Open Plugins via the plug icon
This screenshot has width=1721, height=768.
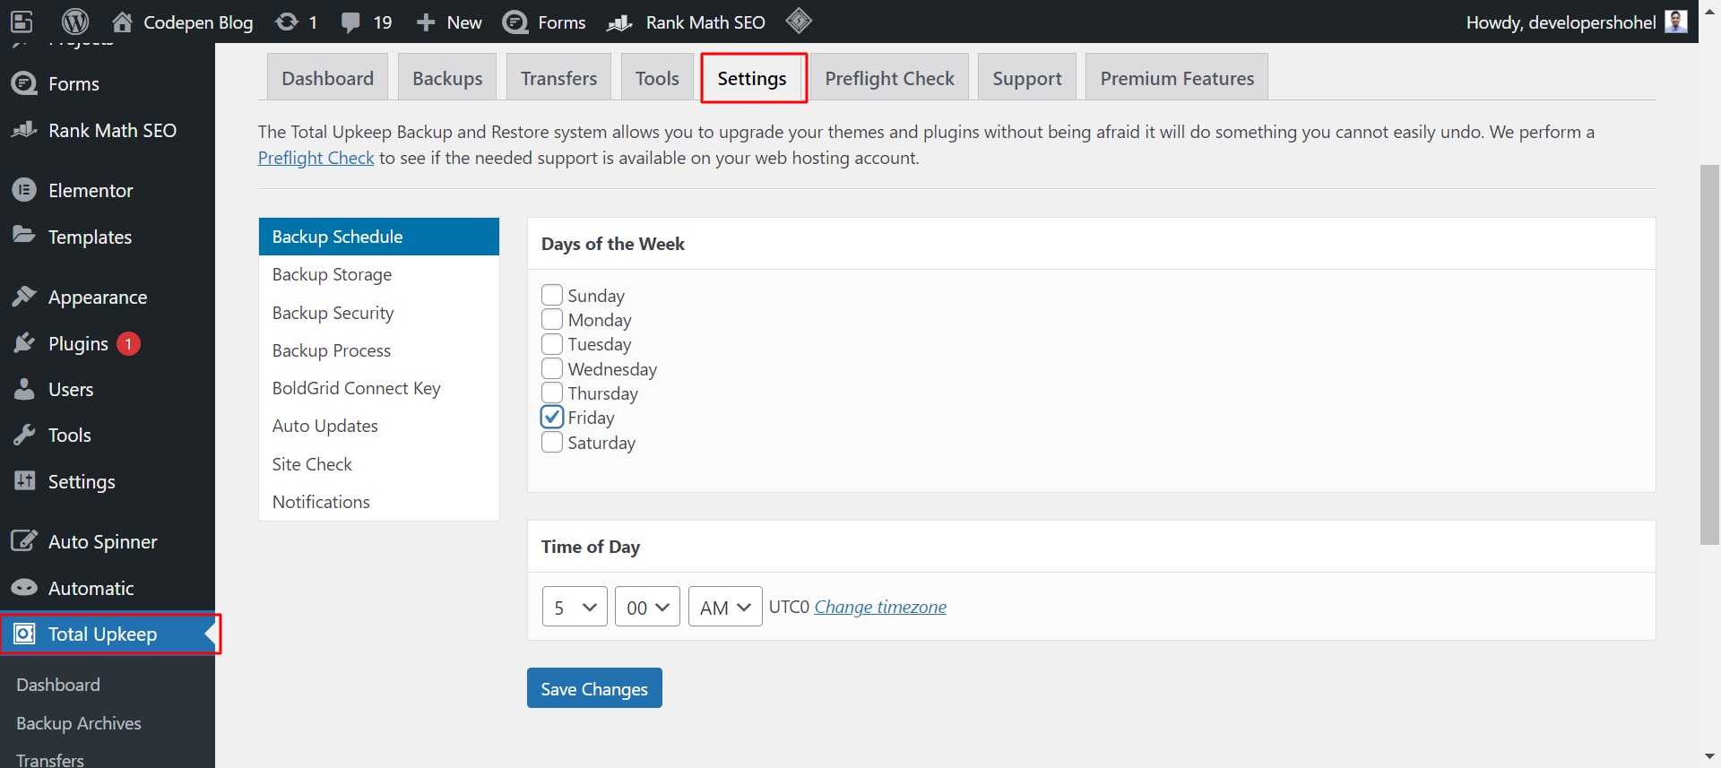[24, 343]
